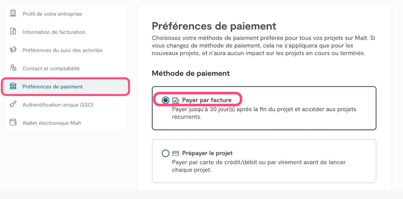Click the bank icon for payment preferences
This screenshot has width=403, height=199.
point(13,86)
